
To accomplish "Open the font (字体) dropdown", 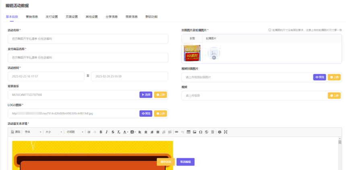I will [33, 132].
